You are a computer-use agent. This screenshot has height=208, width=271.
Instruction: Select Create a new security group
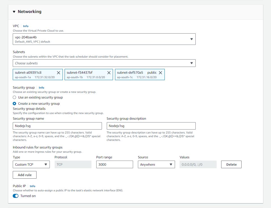coord(14,104)
